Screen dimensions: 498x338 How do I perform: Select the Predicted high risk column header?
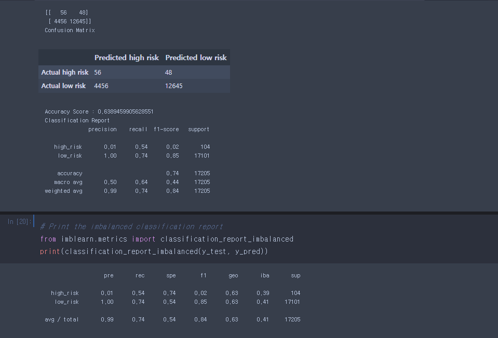126,58
